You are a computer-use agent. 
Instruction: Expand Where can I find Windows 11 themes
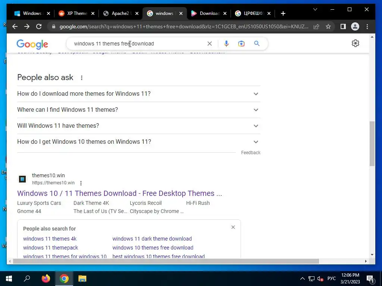139,110
